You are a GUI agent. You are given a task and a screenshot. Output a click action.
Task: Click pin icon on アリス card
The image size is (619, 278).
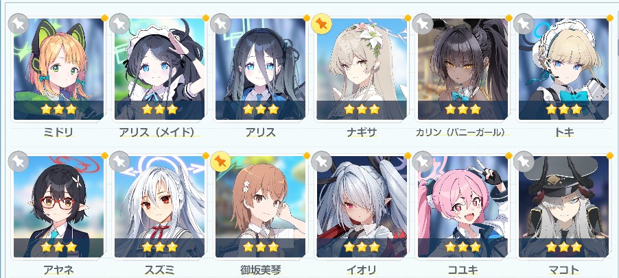(x=220, y=25)
